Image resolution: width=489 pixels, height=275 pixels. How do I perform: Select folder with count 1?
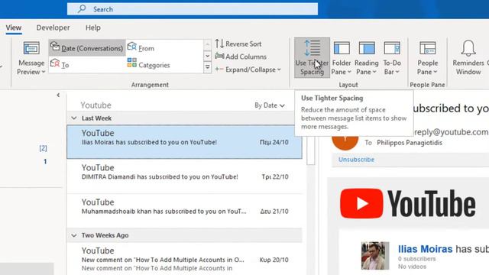pos(45,161)
